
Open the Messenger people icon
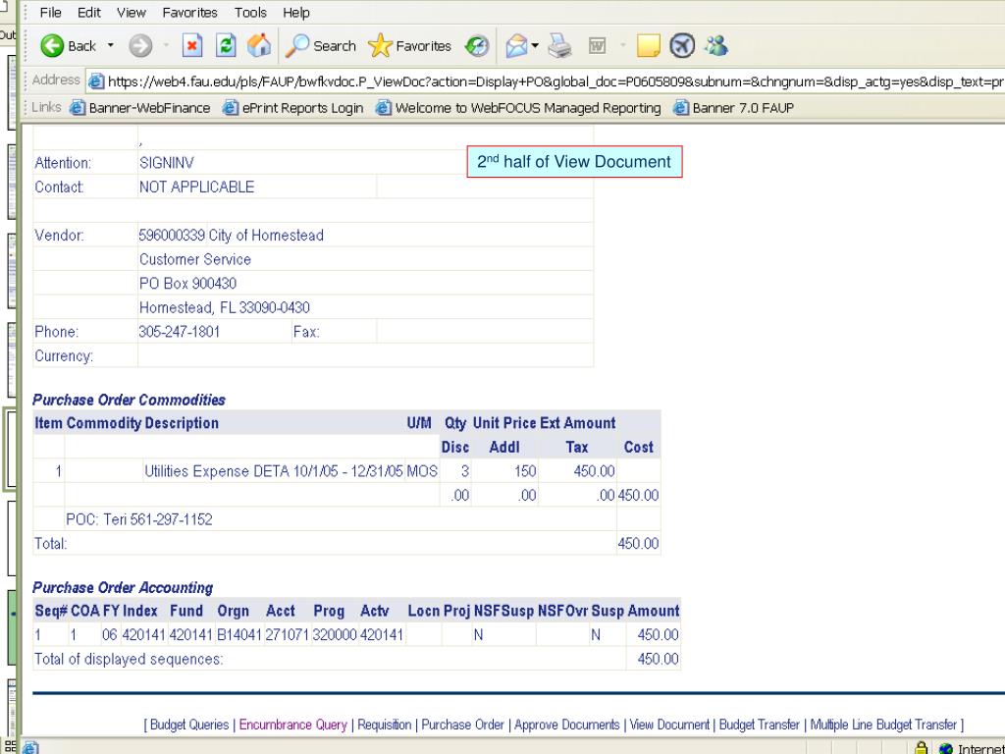point(715,46)
